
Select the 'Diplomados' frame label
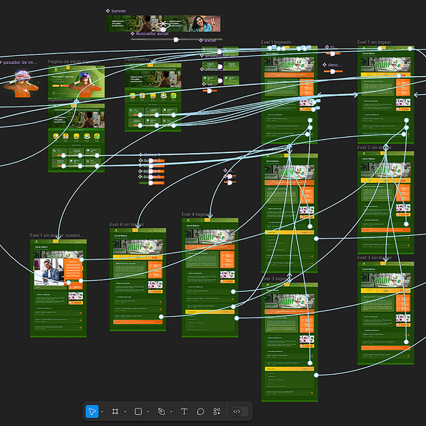[138, 59]
